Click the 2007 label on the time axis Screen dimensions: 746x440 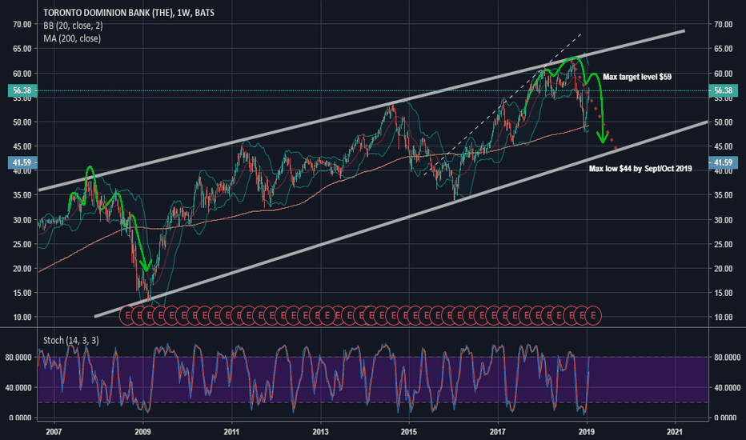click(x=54, y=431)
